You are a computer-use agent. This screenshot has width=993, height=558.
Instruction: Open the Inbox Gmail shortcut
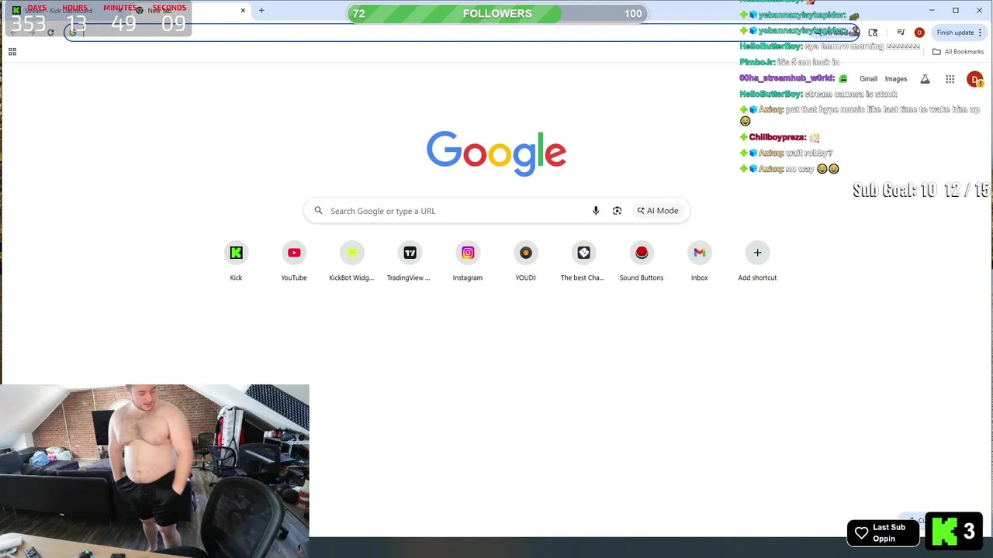pyautogui.click(x=699, y=262)
